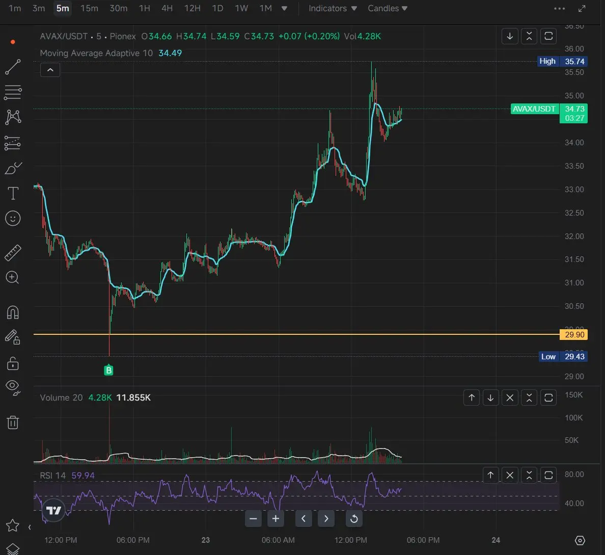The width and height of the screenshot is (605, 555).
Task: Open the Indicators dropdown
Action: click(333, 9)
